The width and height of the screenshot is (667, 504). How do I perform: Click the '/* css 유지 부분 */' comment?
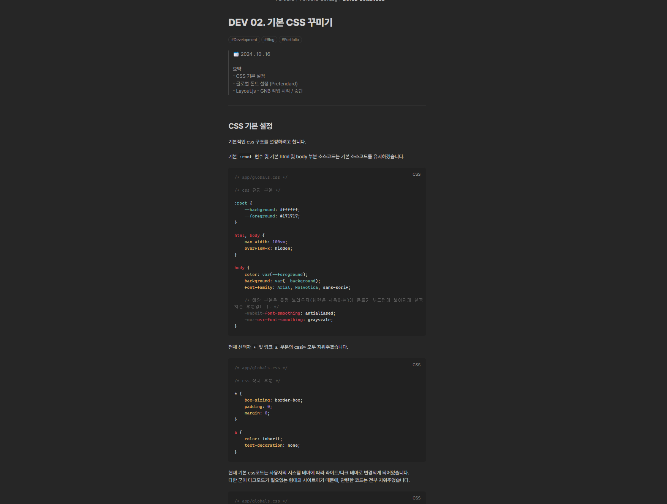[257, 191]
